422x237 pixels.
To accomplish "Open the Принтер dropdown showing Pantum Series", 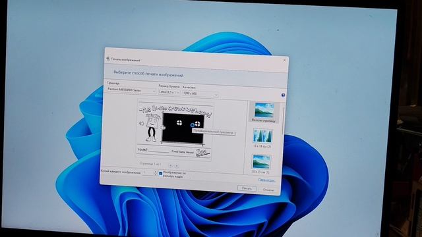I will pos(131,90).
